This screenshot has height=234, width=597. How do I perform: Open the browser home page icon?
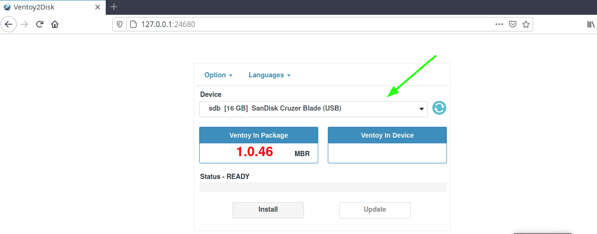pos(55,24)
